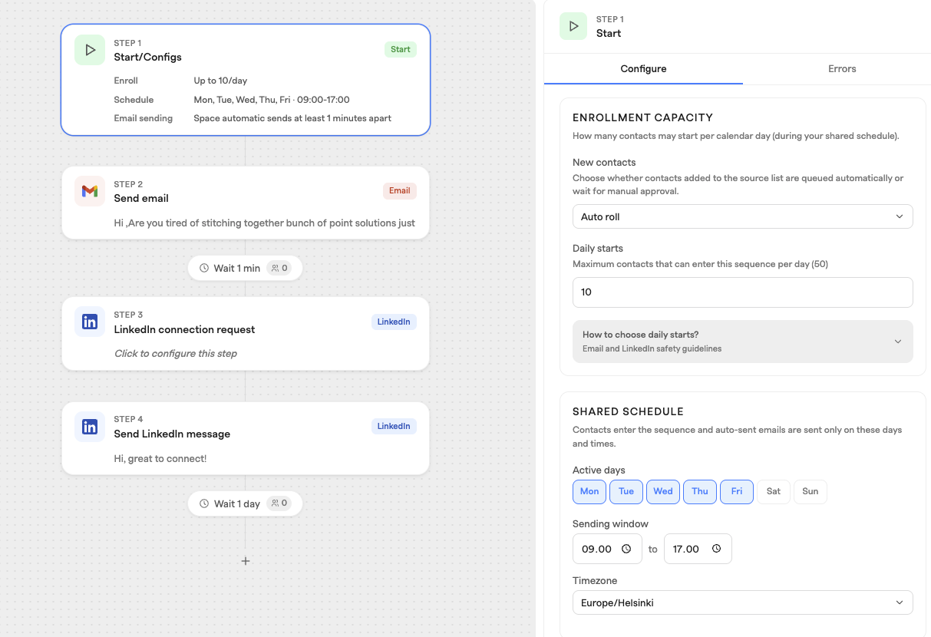Open time picker clock icon for 09.00
Viewport: 931px width, 637px height.
coord(626,549)
